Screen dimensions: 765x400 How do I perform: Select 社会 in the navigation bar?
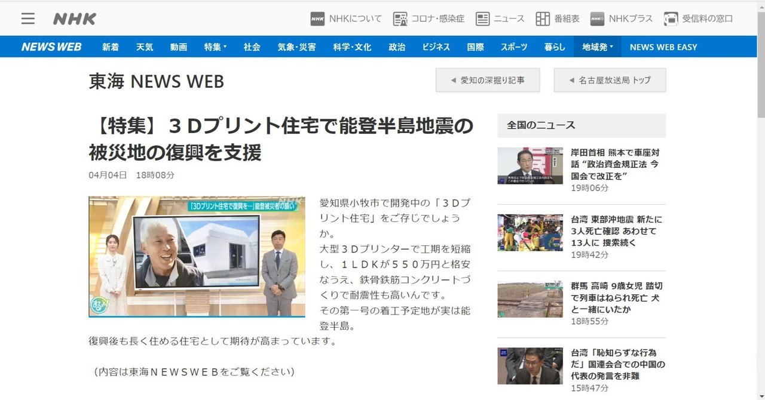251,47
